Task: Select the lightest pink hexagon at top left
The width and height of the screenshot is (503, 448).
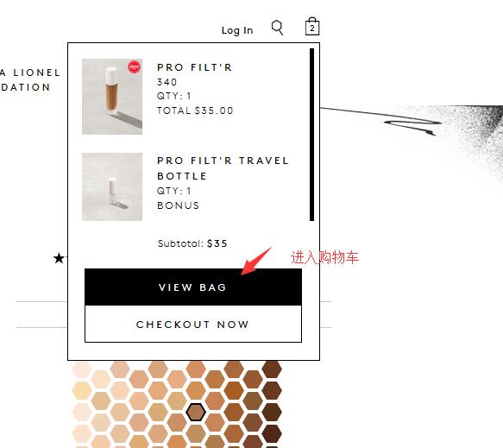Action: coord(82,369)
